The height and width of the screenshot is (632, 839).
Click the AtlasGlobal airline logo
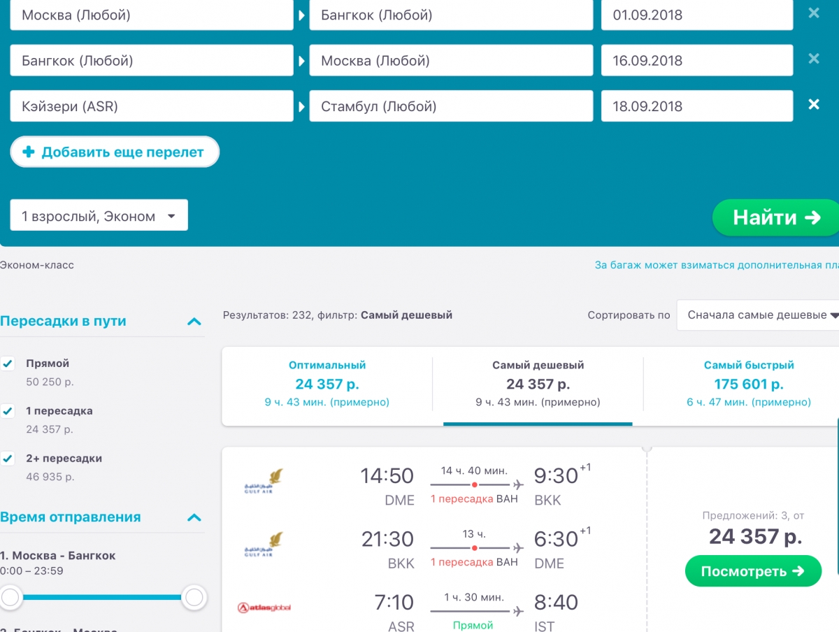pyautogui.click(x=264, y=608)
